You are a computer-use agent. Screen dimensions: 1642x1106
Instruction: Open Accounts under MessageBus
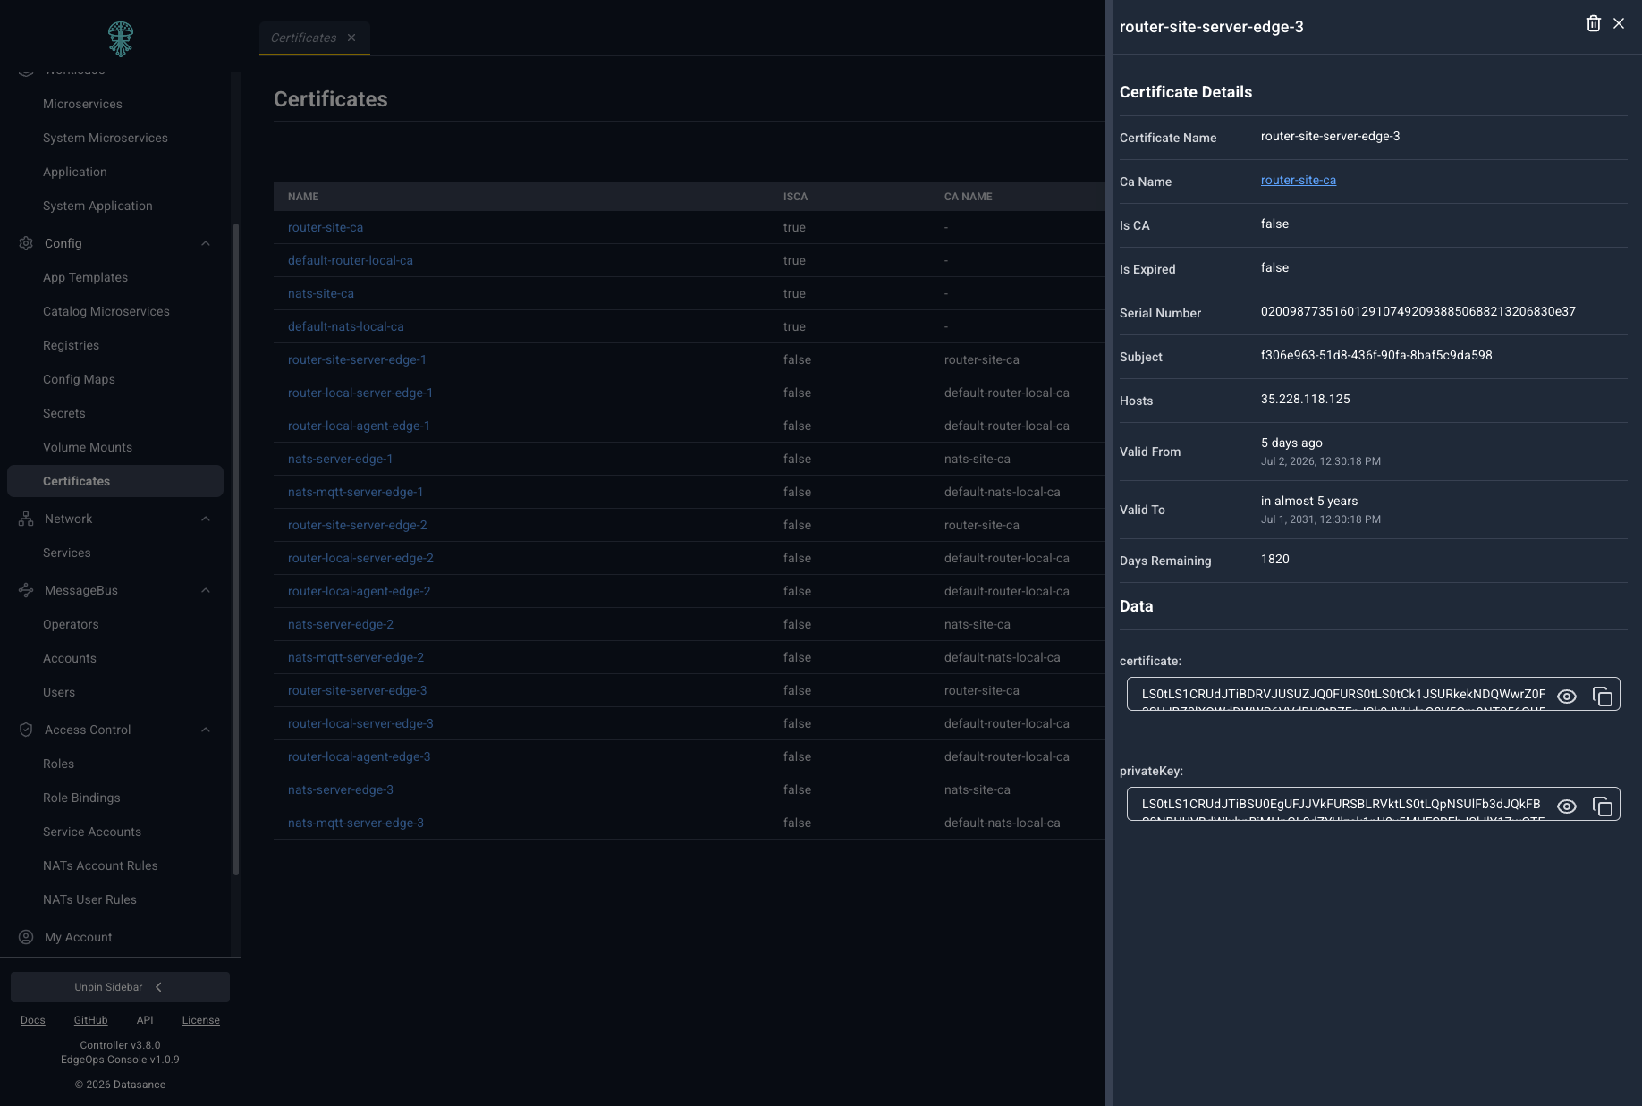pos(70,658)
